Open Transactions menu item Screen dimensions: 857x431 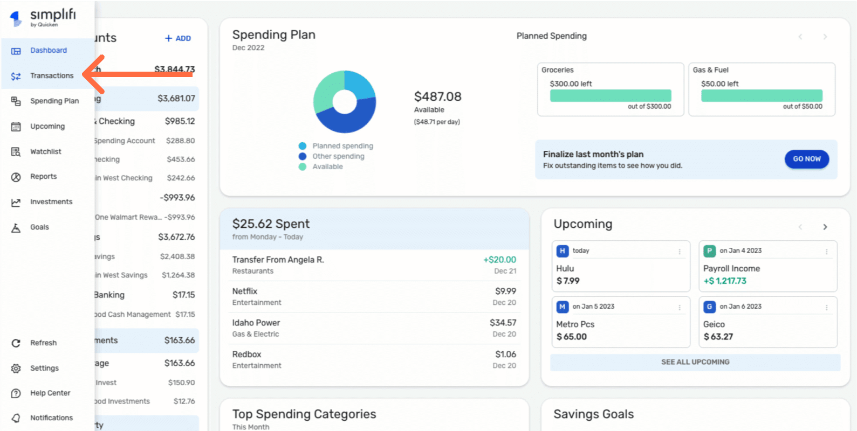tap(52, 76)
